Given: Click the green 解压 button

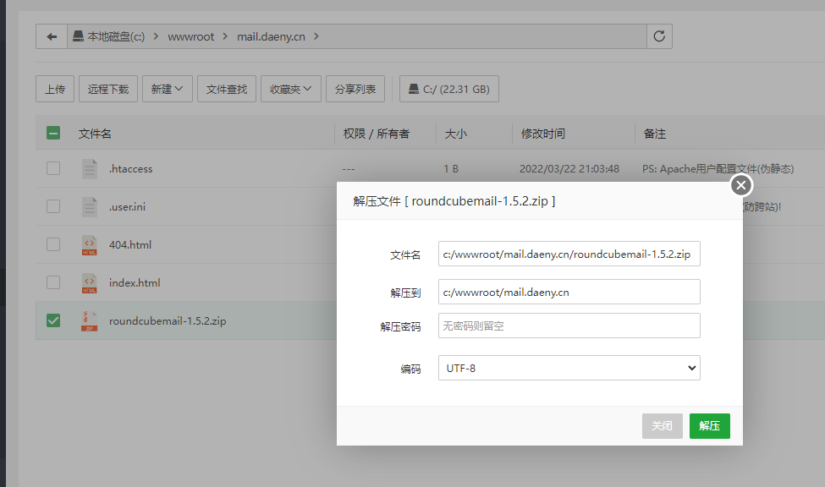Looking at the screenshot, I should pyautogui.click(x=709, y=426).
